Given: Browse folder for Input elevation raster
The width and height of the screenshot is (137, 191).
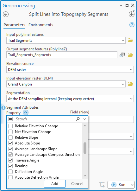Looking at the screenshot, I should [x=130, y=84].
